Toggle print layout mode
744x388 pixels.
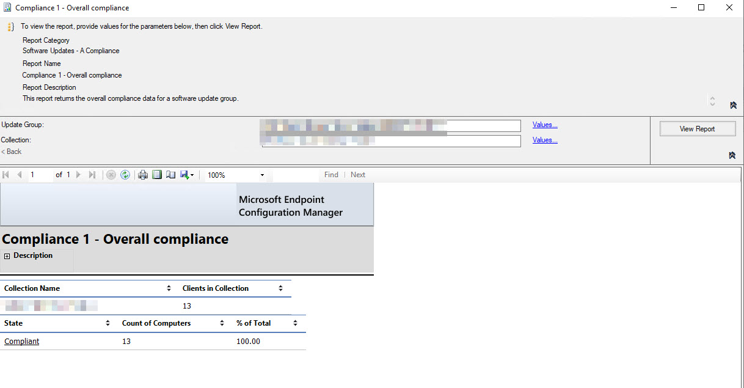click(x=156, y=175)
